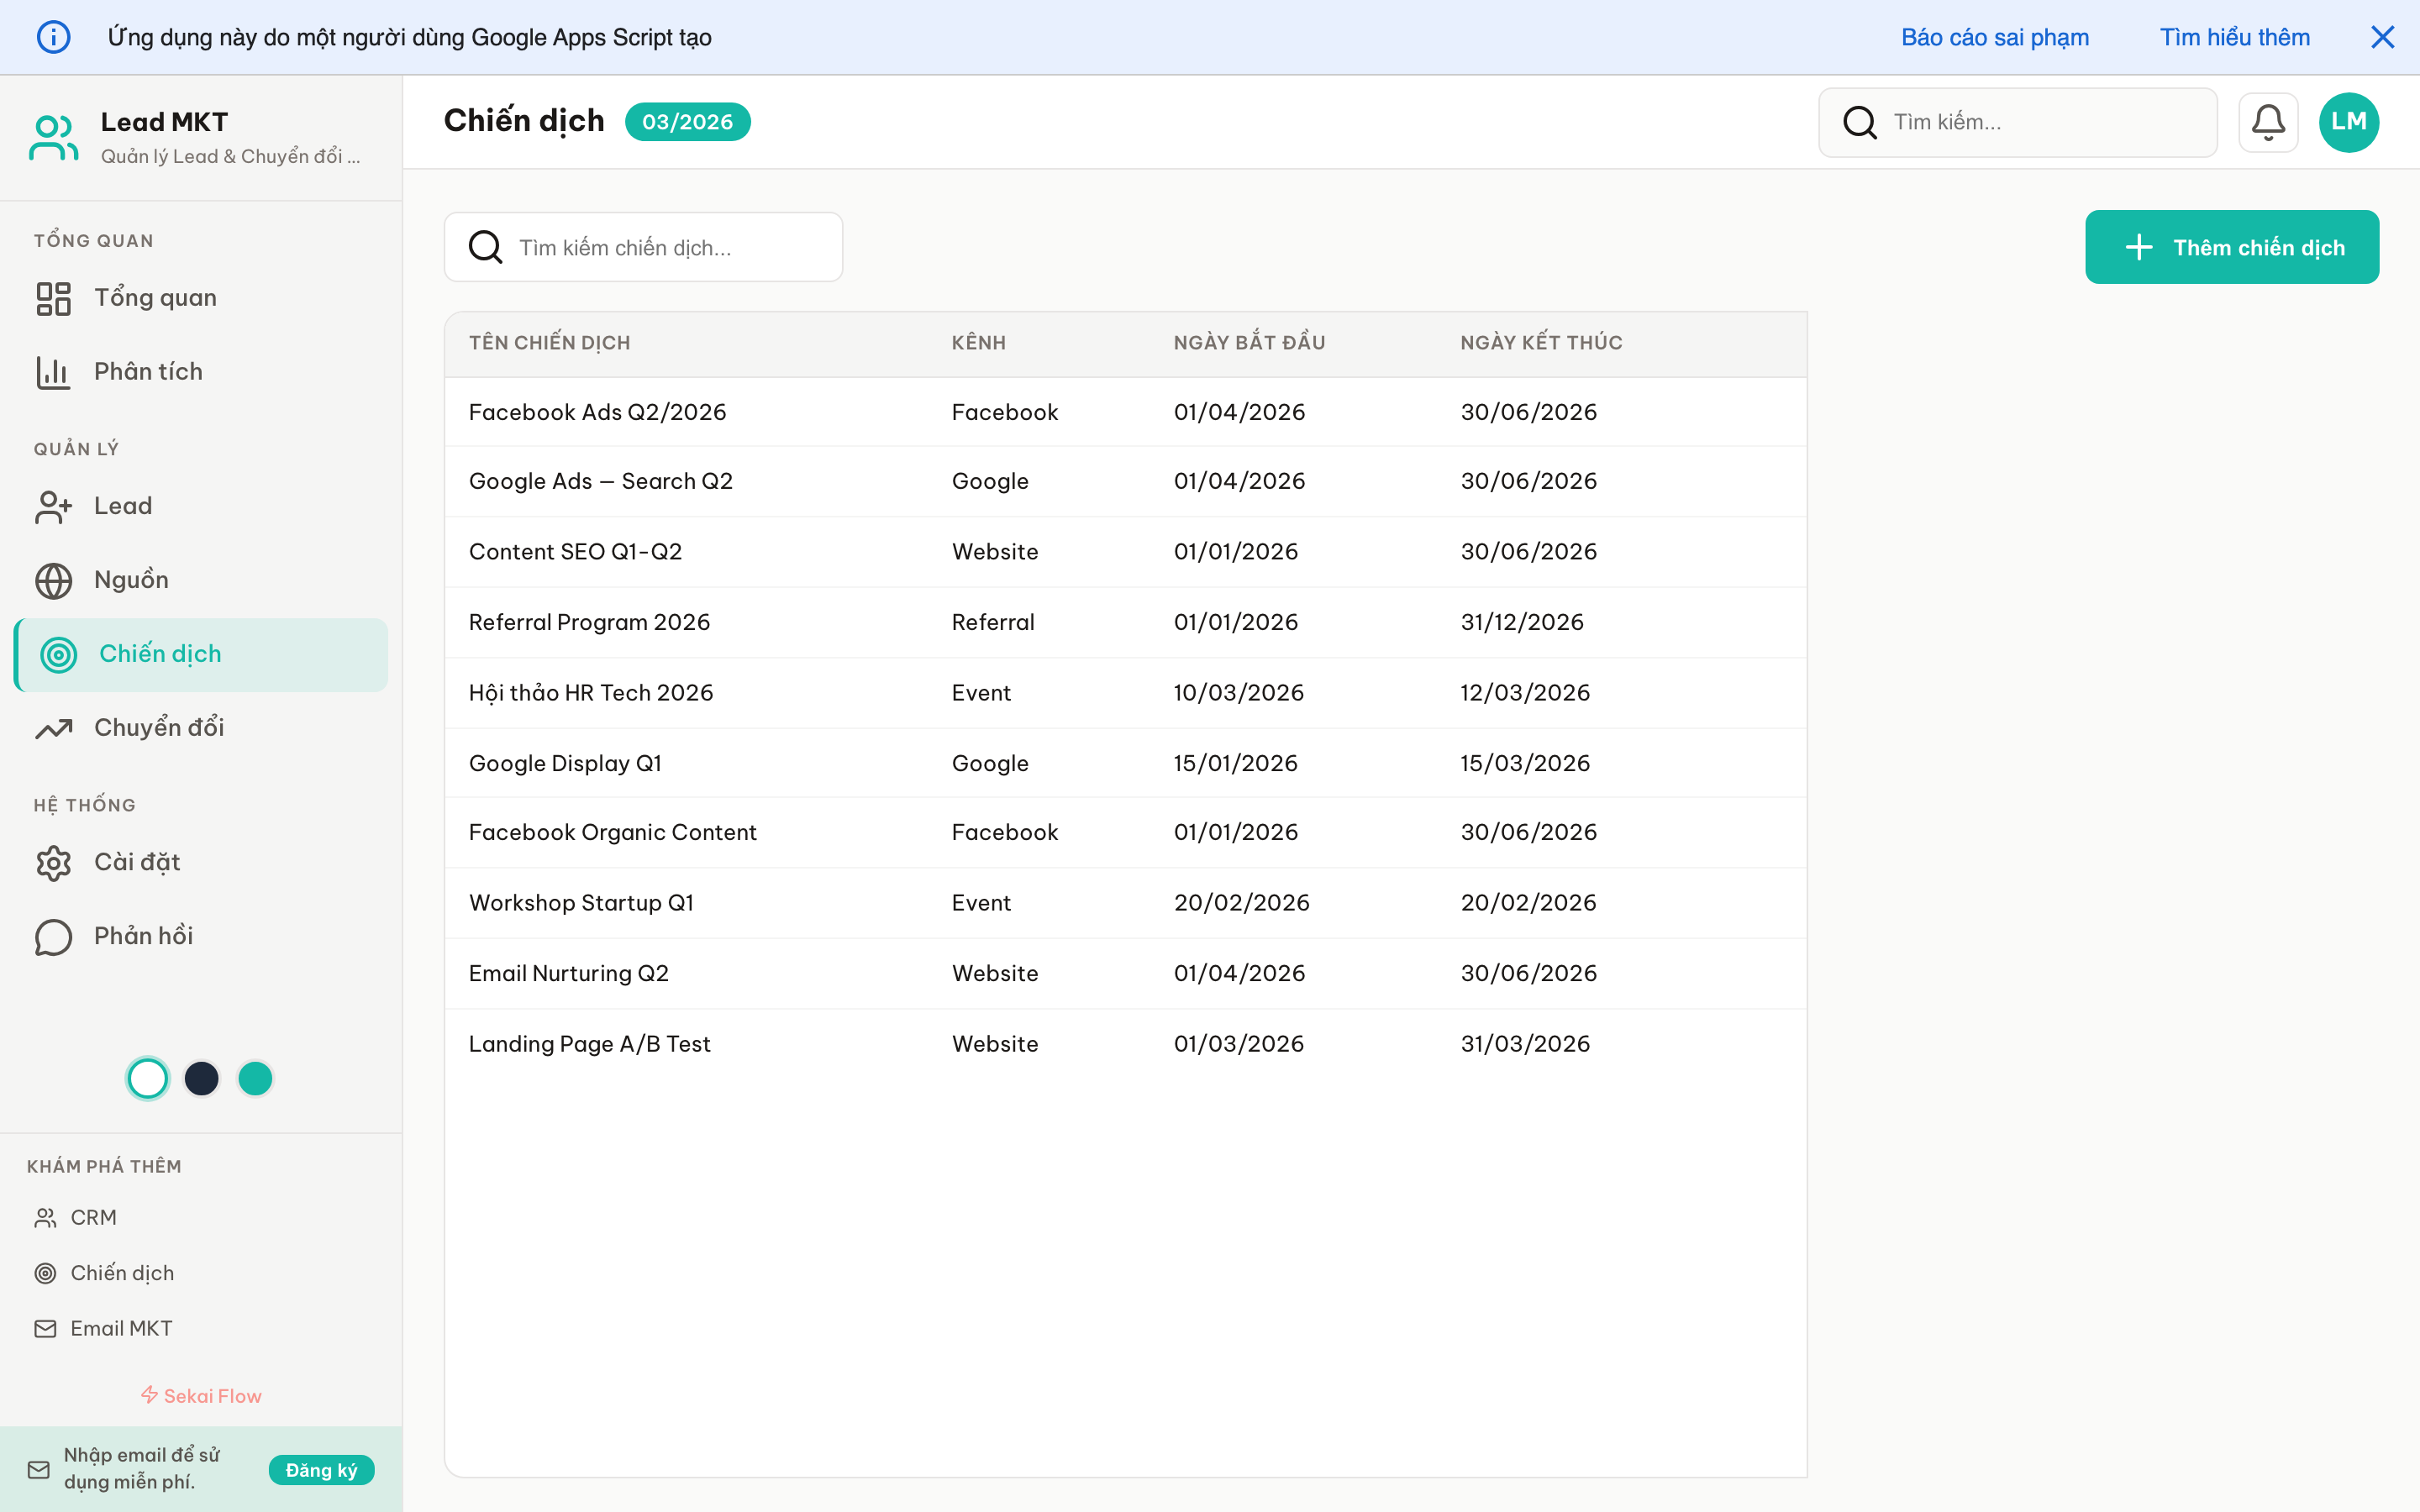The image size is (2420, 1512).
Task: Click the Tìm kiếm chiến dịch input field
Action: (643, 247)
